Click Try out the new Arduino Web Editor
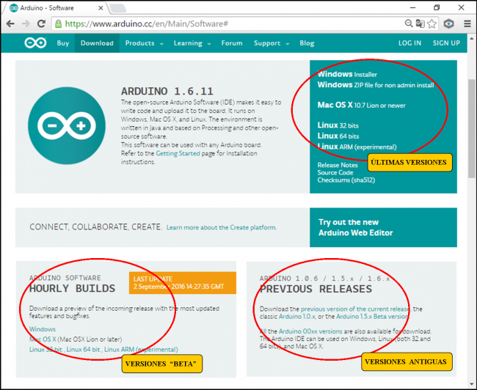 [x=383, y=227]
